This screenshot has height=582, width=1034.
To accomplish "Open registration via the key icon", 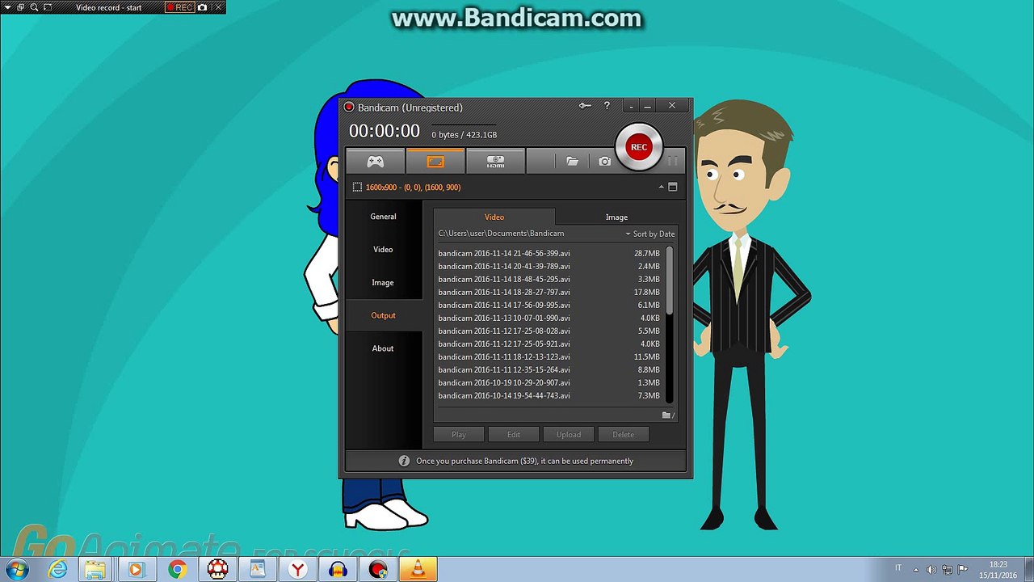I will pyautogui.click(x=585, y=106).
